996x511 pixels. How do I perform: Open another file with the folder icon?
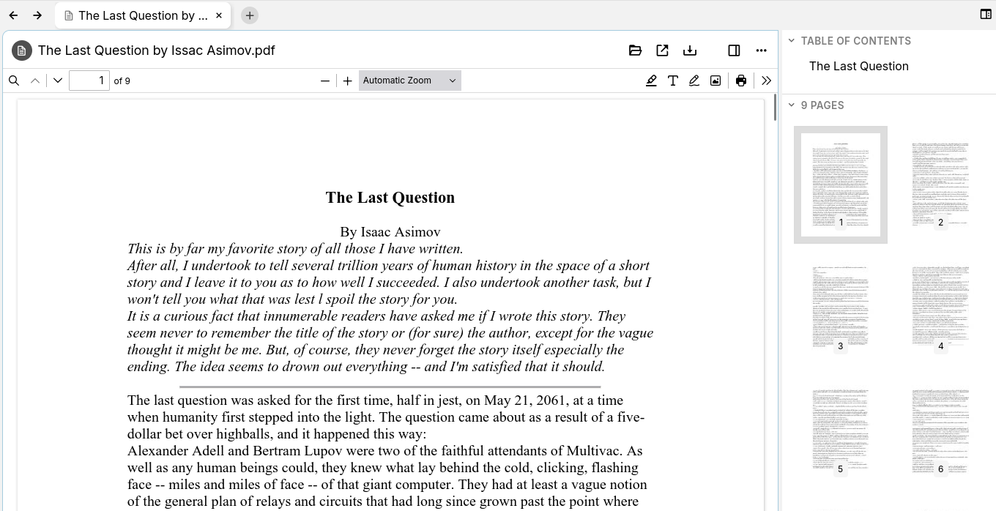pyautogui.click(x=634, y=50)
